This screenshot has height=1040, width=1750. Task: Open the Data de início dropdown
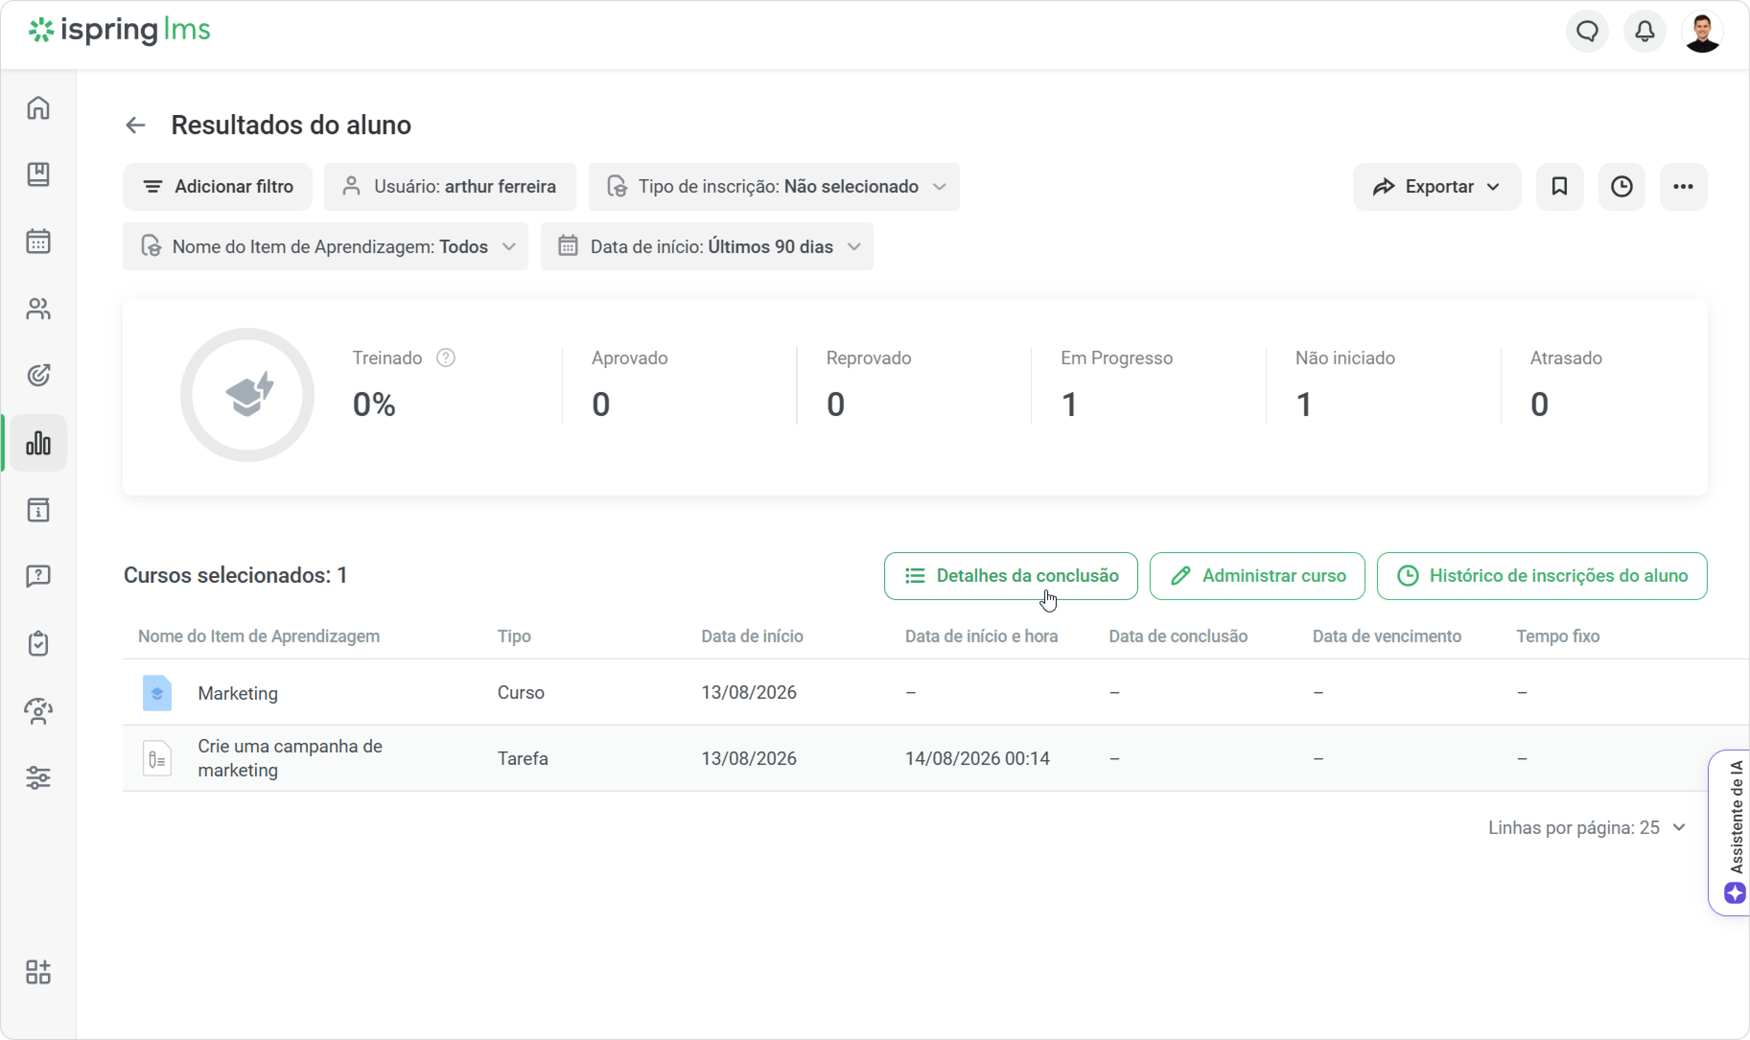[x=707, y=247]
